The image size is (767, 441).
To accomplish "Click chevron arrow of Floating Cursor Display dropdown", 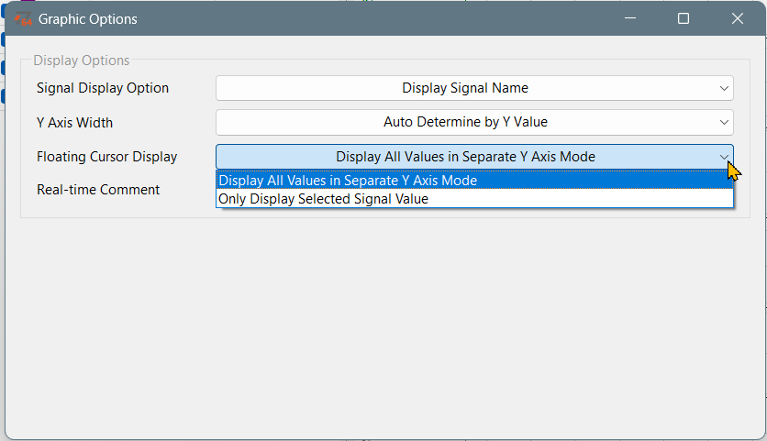I will 724,157.
